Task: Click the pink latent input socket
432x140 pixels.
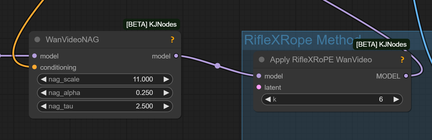Action: tap(259, 87)
